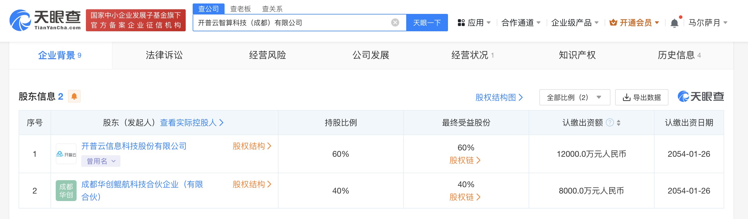Click the 天眼一下 search button
Image resolution: width=748 pixels, height=219 pixels.
(x=427, y=23)
